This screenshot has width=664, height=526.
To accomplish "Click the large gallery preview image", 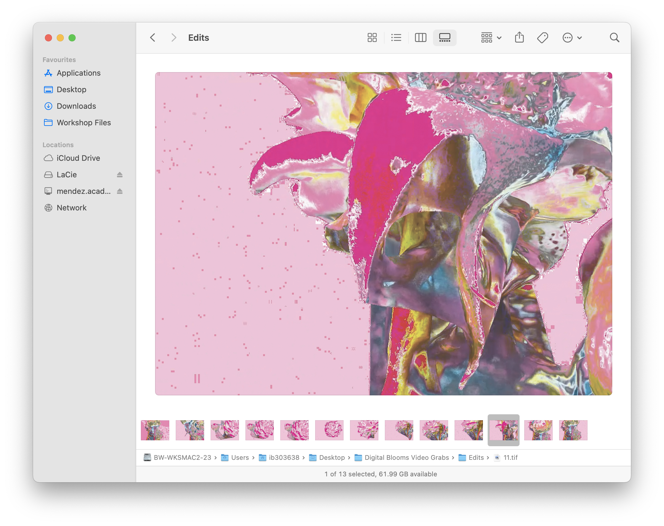I will (x=384, y=234).
